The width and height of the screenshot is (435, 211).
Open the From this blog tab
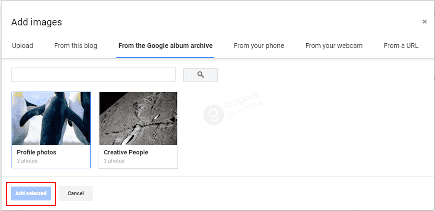pos(76,46)
